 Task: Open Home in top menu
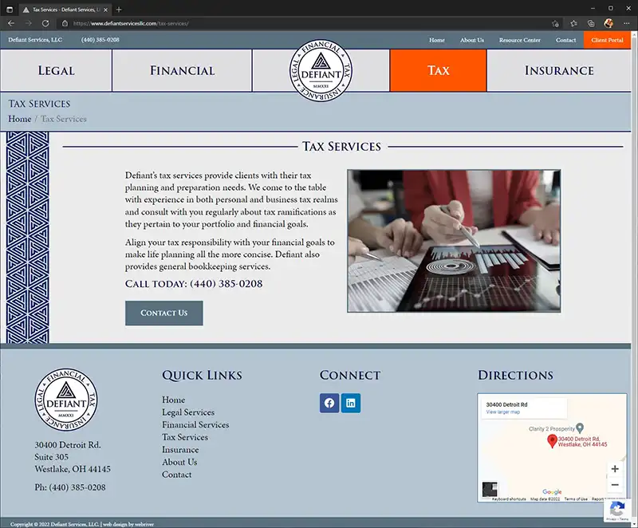tap(436, 40)
